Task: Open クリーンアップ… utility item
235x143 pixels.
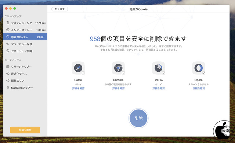Action: [x=25, y=67]
